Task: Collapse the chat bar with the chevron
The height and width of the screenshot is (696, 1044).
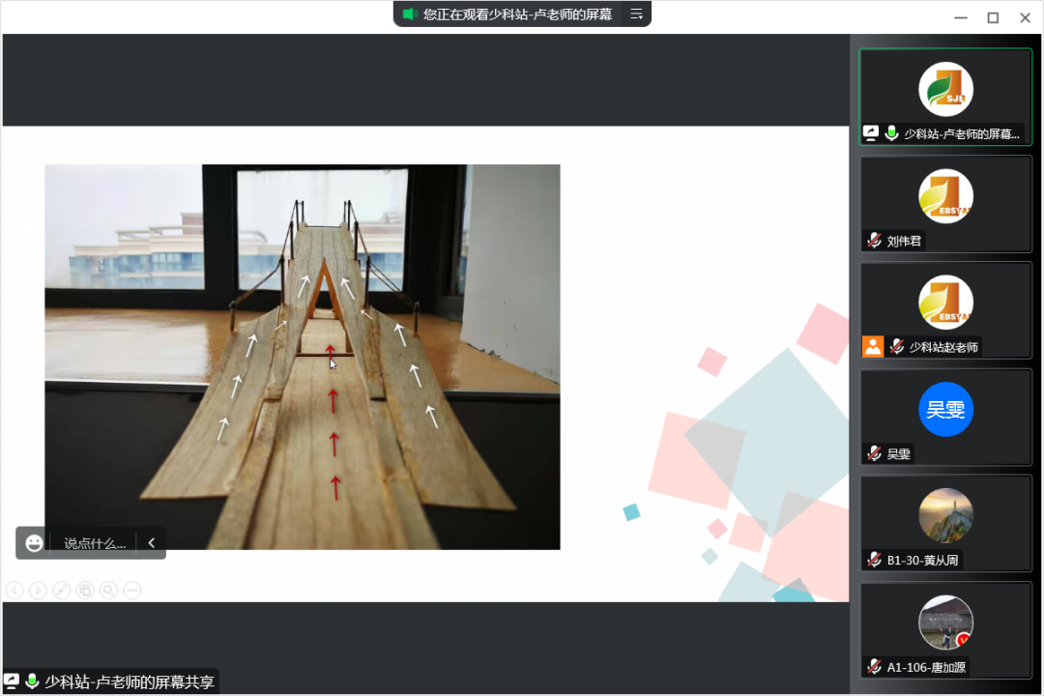Action: pos(152,543)
